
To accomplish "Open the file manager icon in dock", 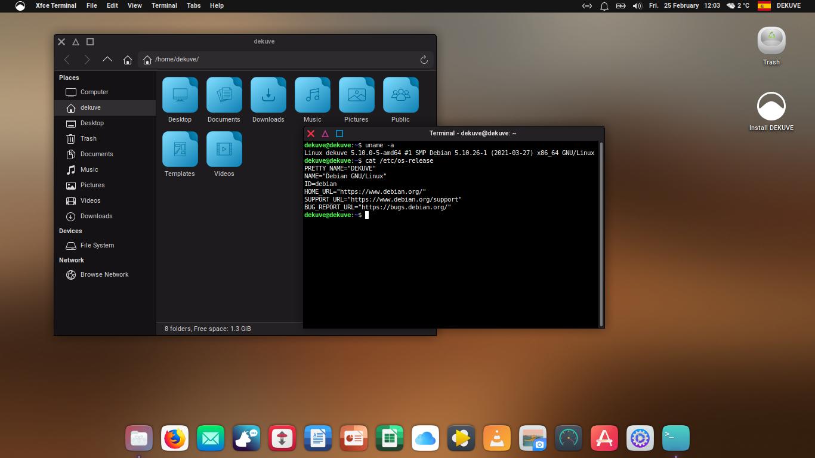I will pos(139,439).
